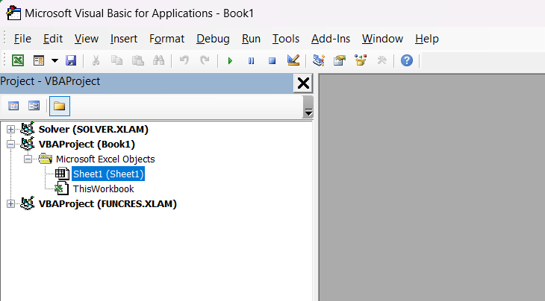Open the Insert object dropdown arrow
Viewport: 545px width, 301px height.
(x=54, y=60)
